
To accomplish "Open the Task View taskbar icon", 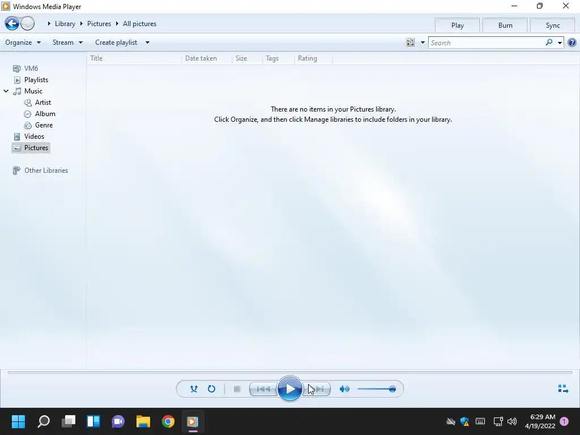I will 69,421.
